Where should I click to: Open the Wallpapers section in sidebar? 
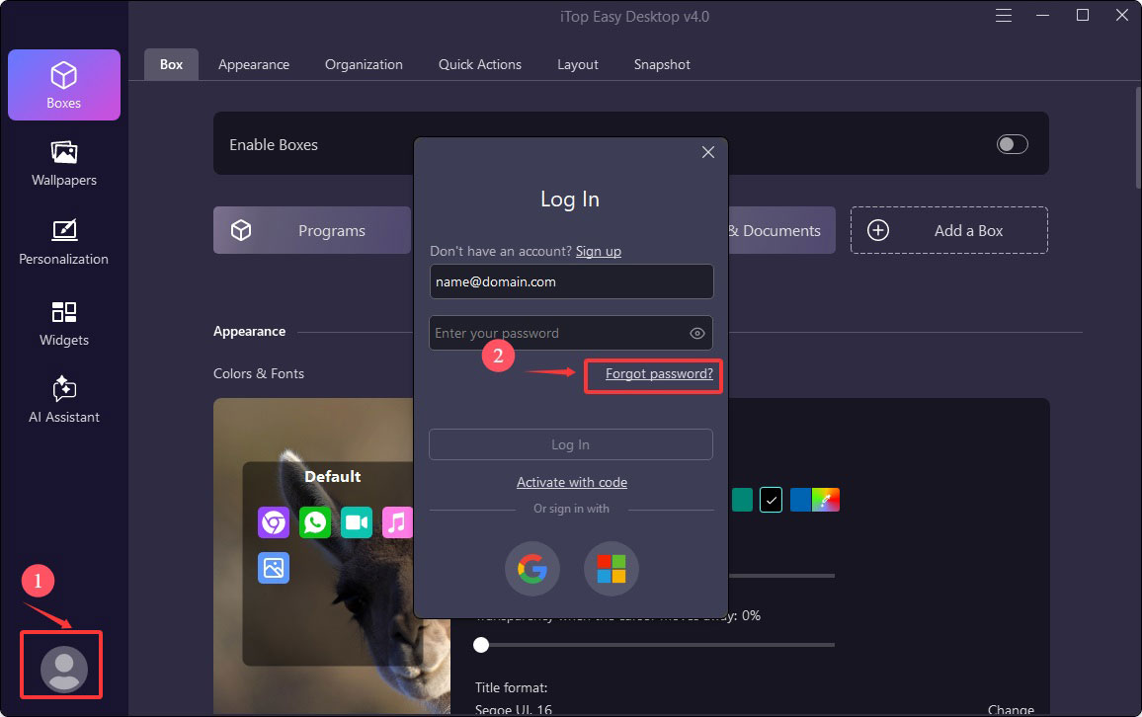[63, 163]
